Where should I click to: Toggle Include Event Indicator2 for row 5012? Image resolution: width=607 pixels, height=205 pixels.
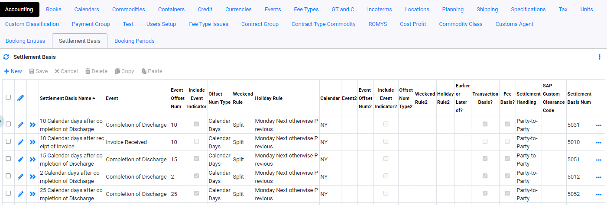click(x=386, y=176)
